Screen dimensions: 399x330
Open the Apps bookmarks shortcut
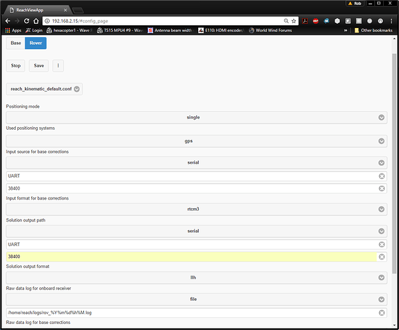13,31
